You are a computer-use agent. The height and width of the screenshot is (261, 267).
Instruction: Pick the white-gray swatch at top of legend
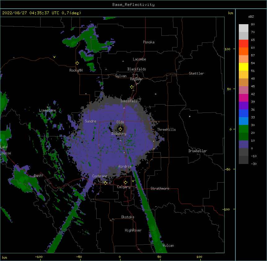pos(243,28)
